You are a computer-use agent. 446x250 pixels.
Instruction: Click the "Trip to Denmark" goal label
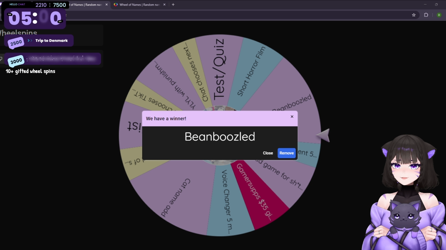tap(52, 41)
